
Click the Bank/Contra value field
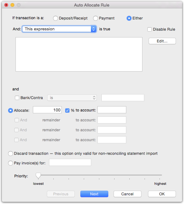123,98
